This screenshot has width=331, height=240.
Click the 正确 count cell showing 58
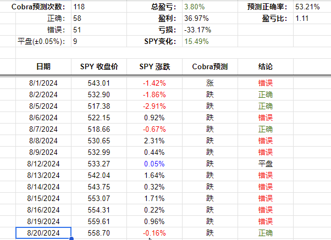coord(99,18)
